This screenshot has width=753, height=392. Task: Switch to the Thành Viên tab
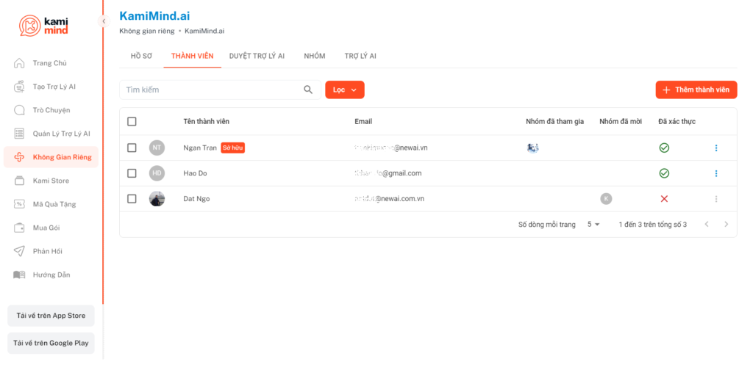(192, 56)
